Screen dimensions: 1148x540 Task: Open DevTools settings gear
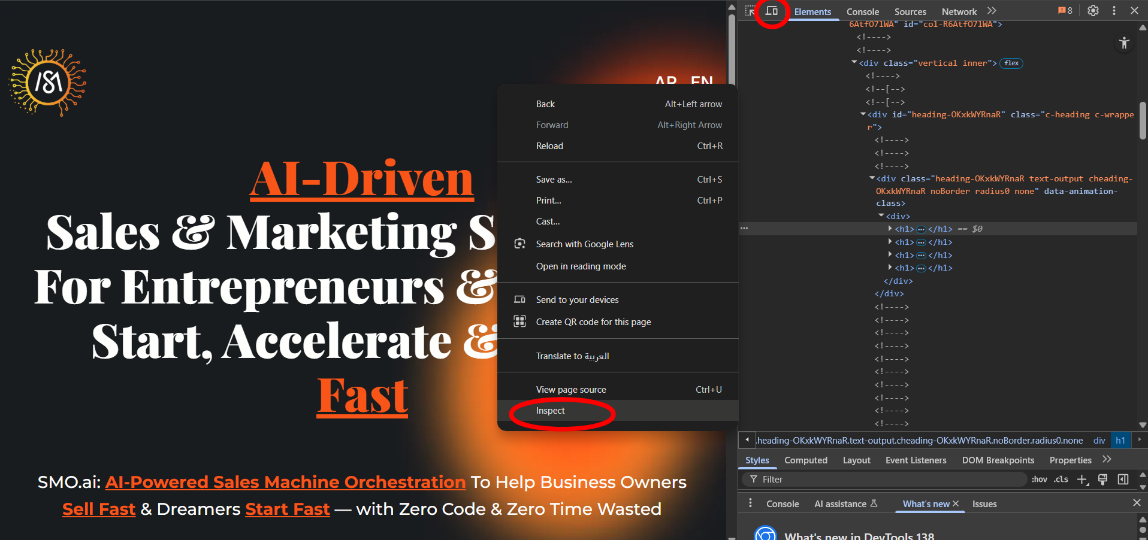[x=1093, y=11]
